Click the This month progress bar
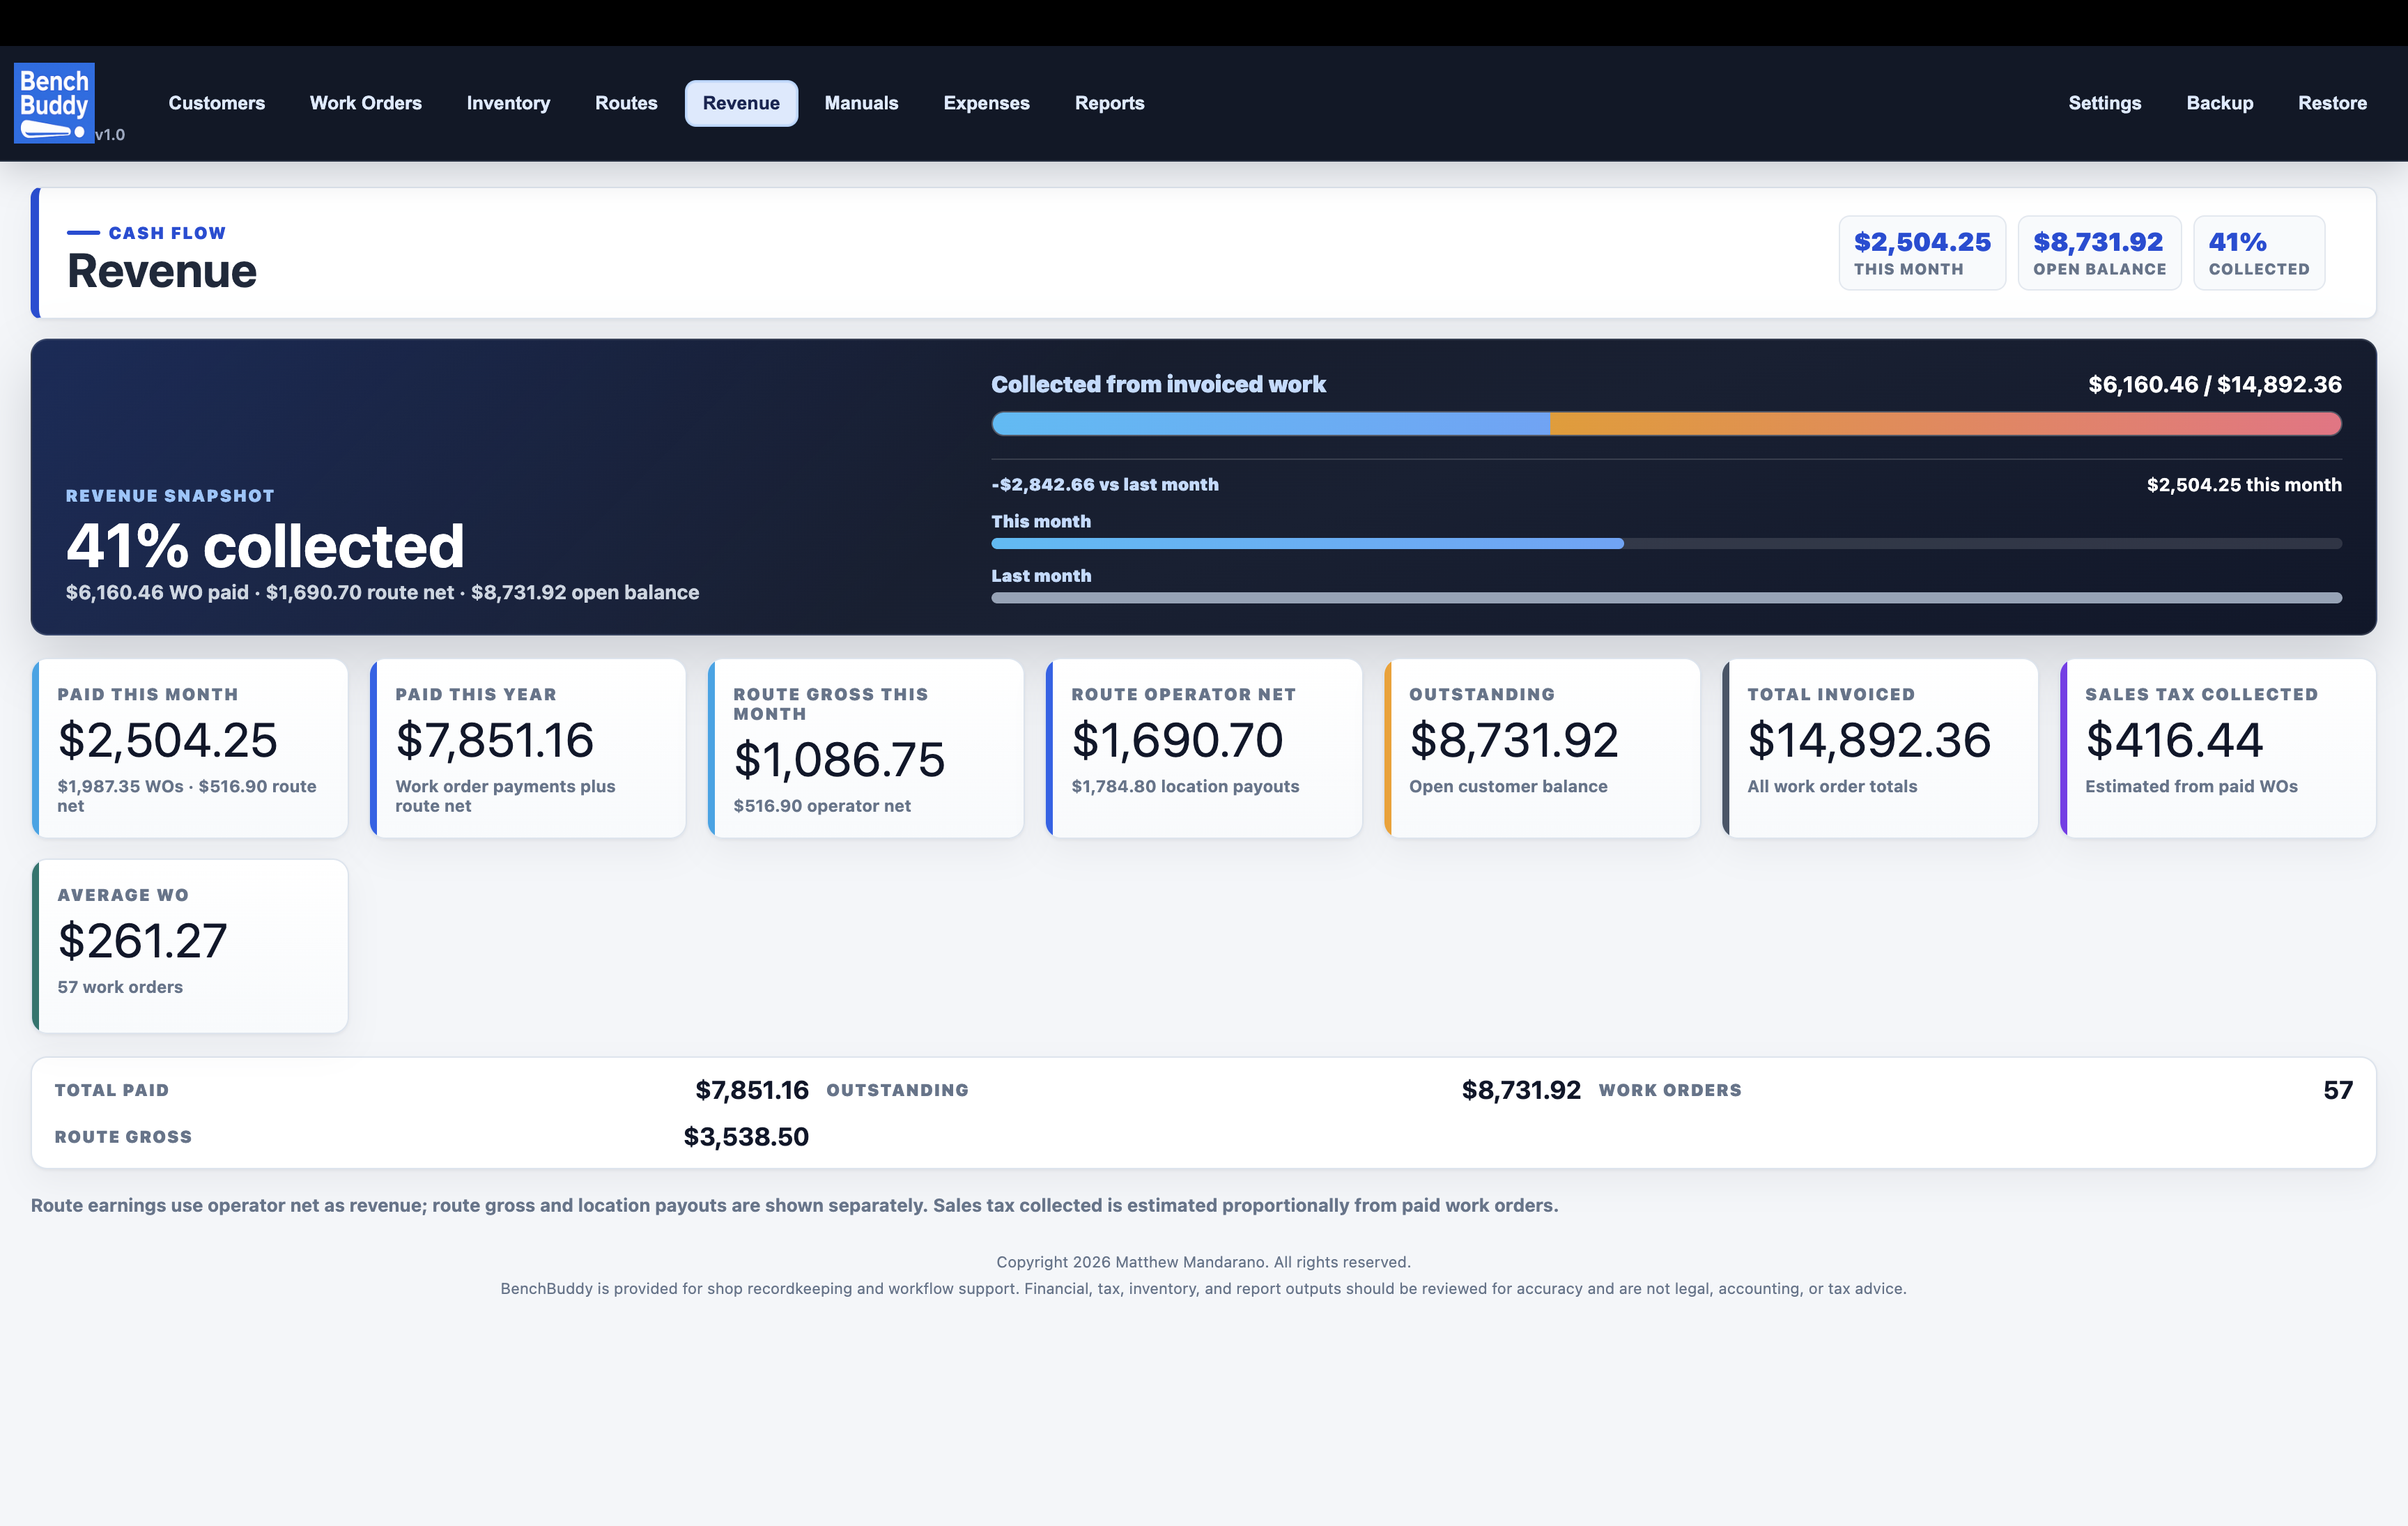 1666,544
